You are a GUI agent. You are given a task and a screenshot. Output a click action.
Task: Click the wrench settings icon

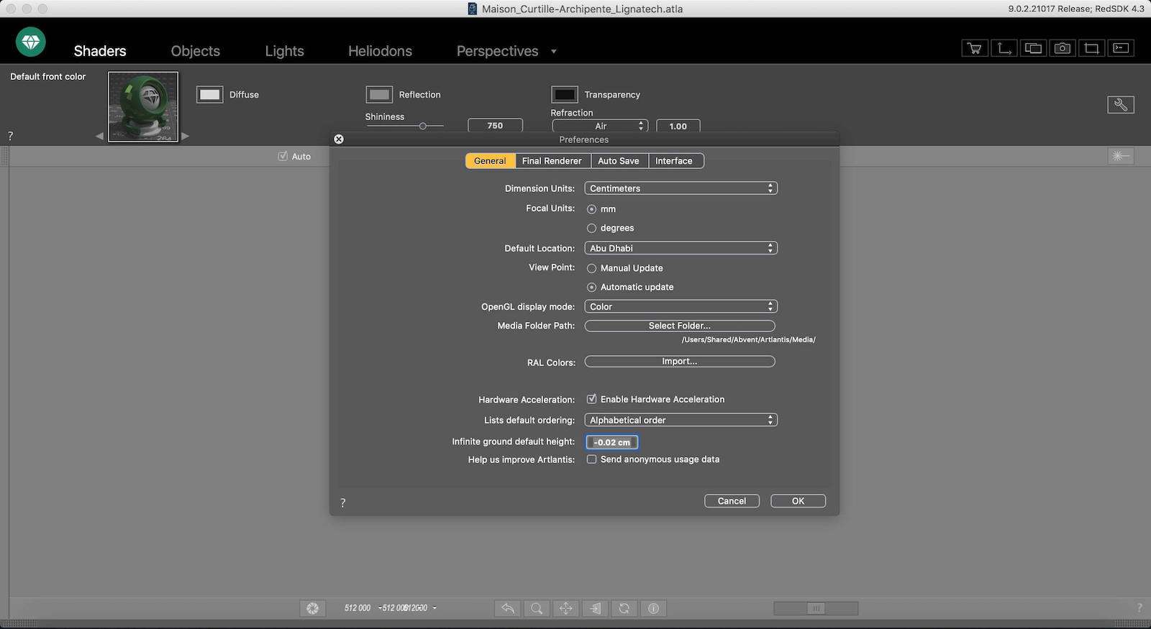coord(1121,105)
